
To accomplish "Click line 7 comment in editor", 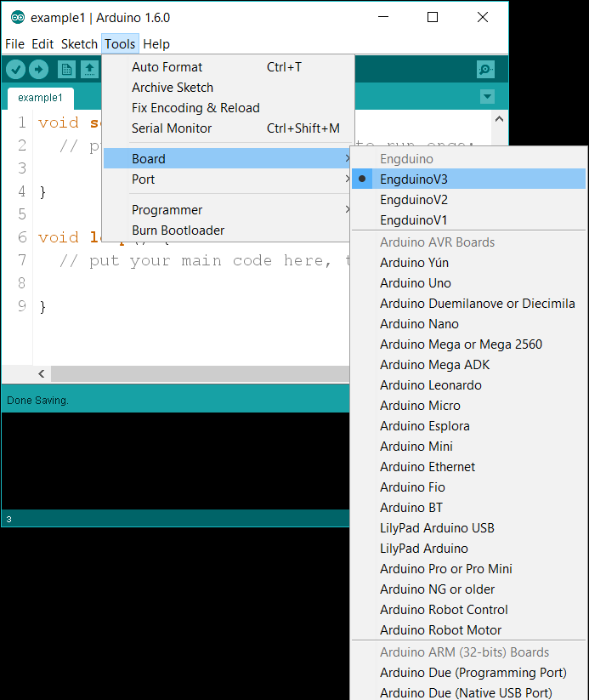I will (x=204, y=261).
